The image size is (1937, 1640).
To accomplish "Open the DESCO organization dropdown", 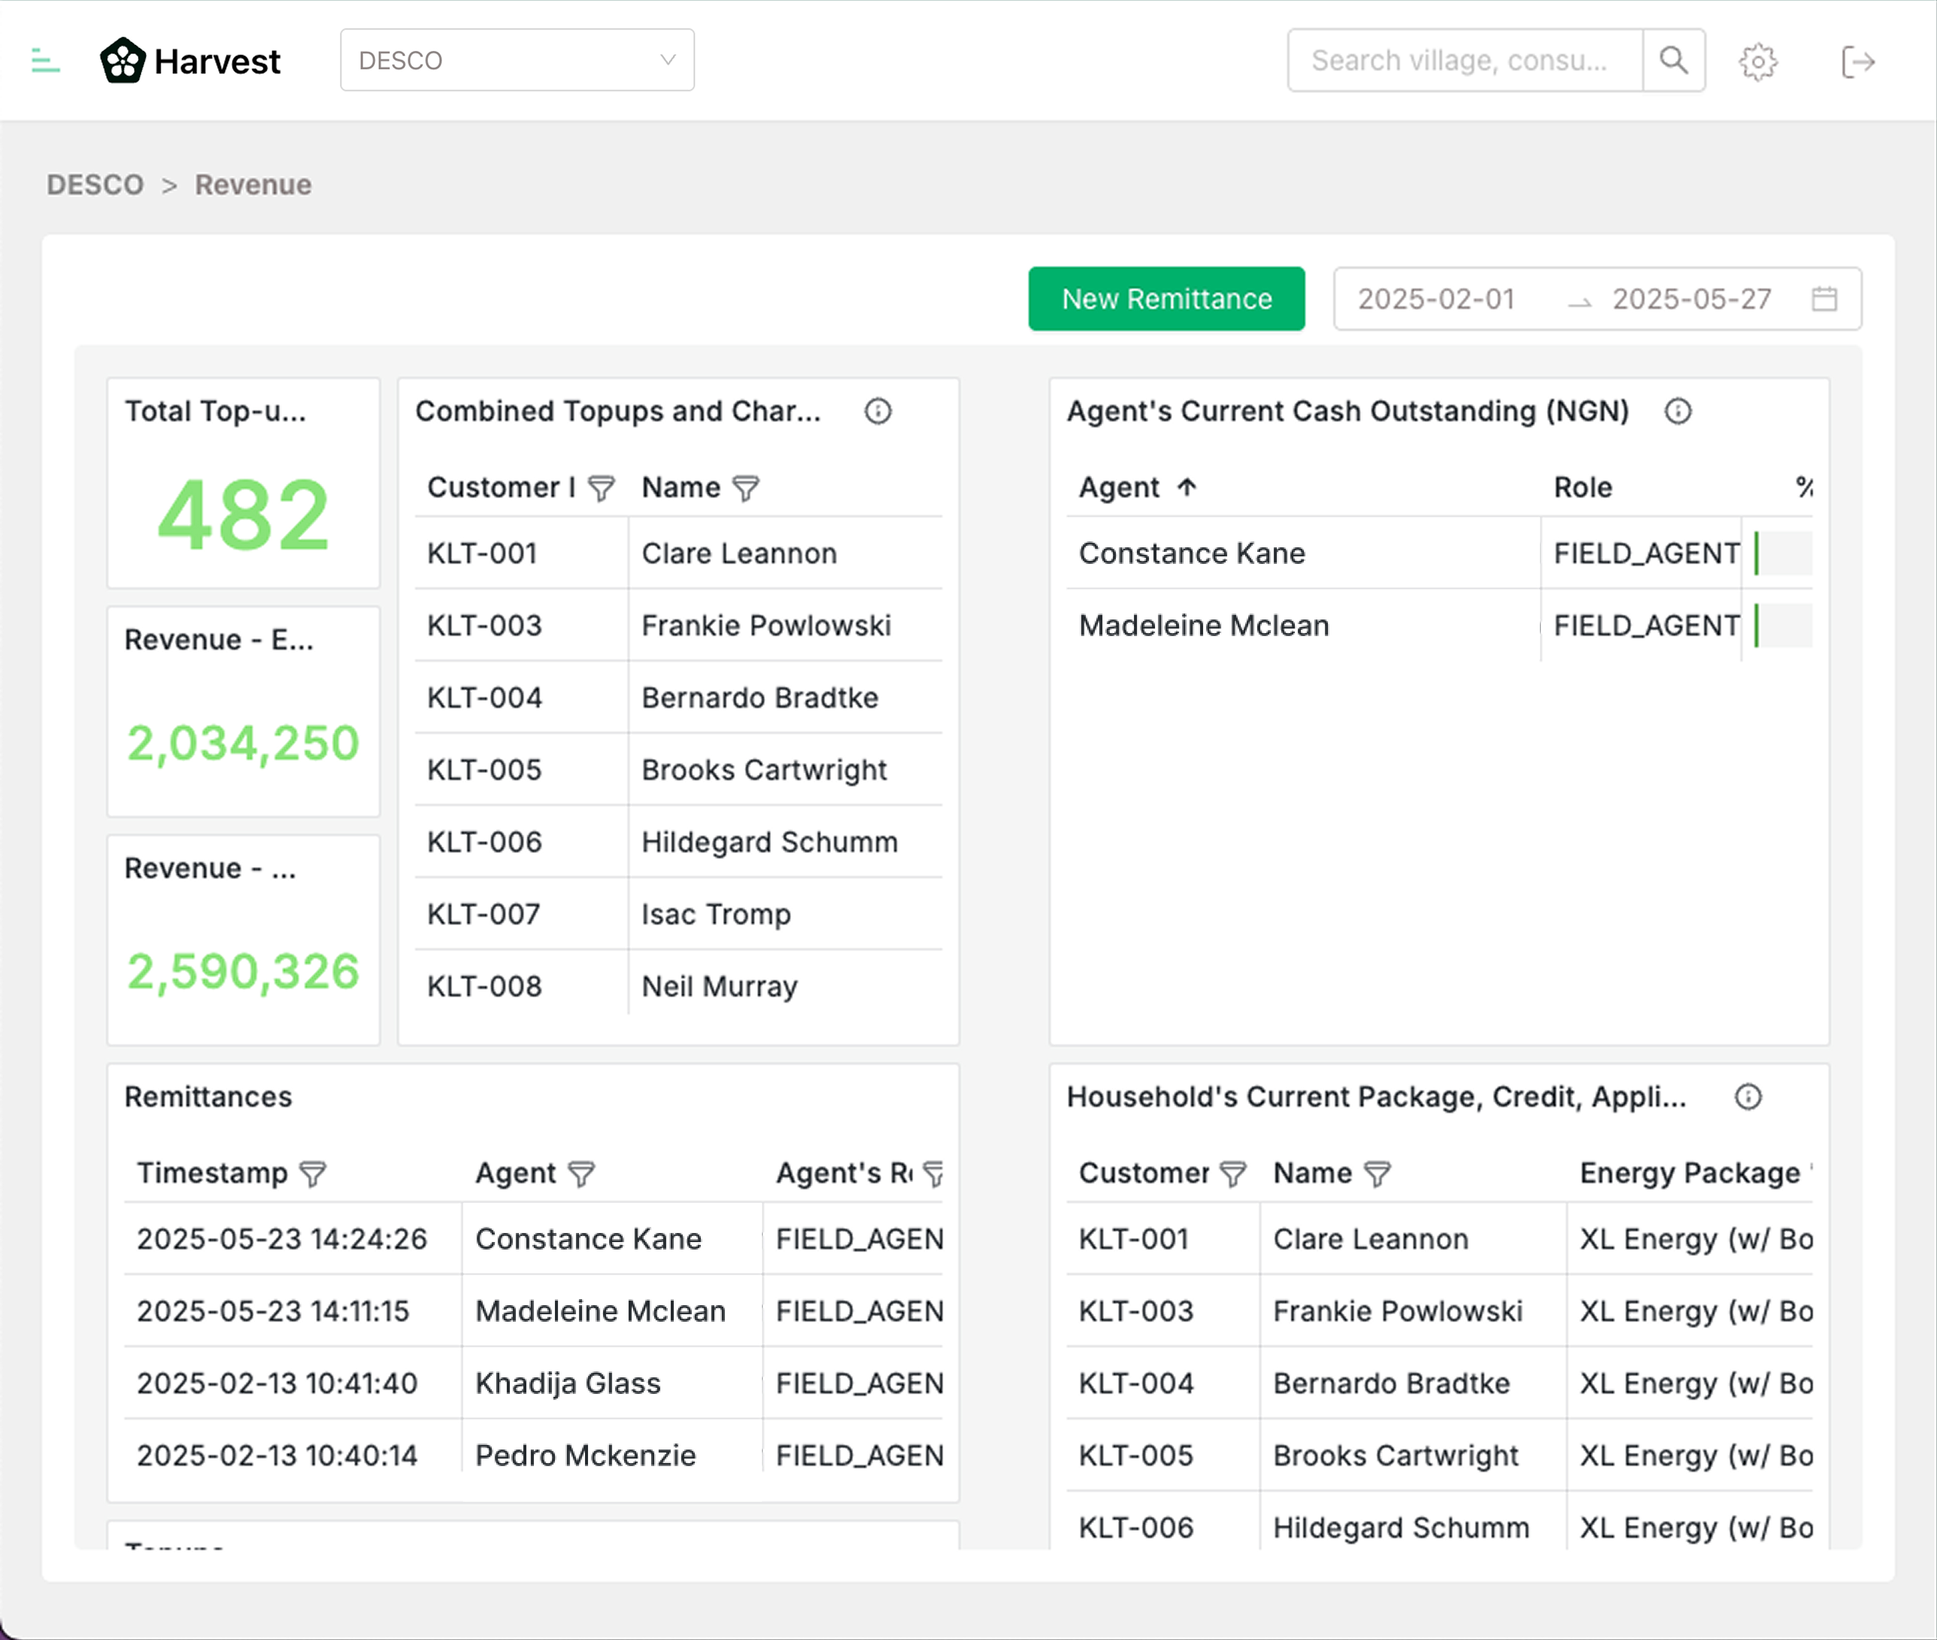I will [517, 61].
